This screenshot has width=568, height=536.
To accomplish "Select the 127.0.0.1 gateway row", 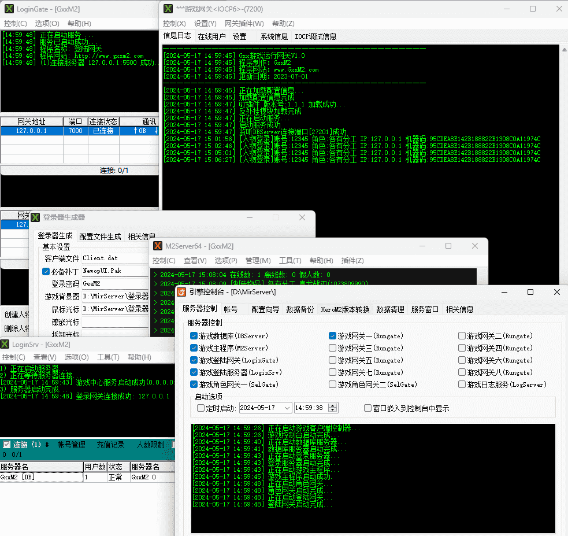I will click(32, 131).
